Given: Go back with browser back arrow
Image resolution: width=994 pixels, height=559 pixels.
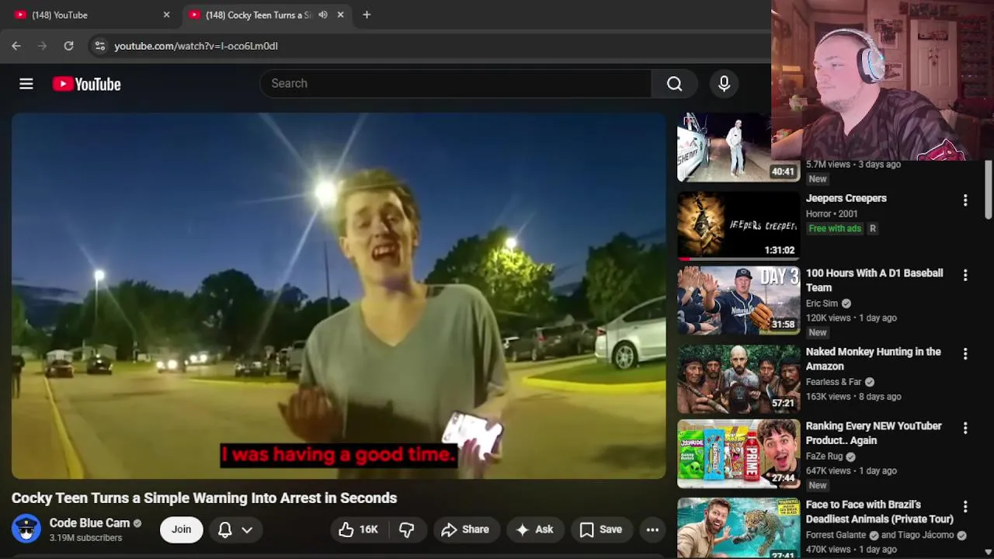Looking at the screenshot, I should point(16,46).
